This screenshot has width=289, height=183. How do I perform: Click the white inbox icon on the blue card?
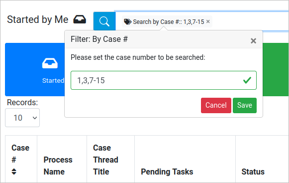point(50,63)
